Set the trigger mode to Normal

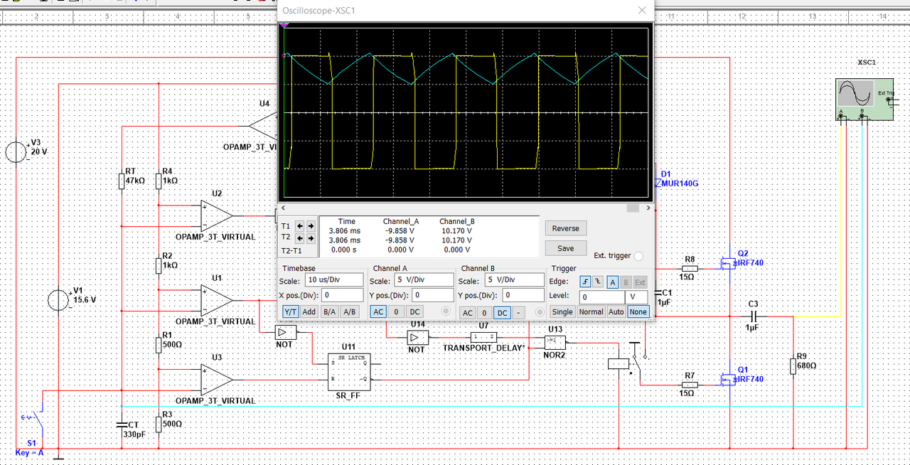[591, 311]
